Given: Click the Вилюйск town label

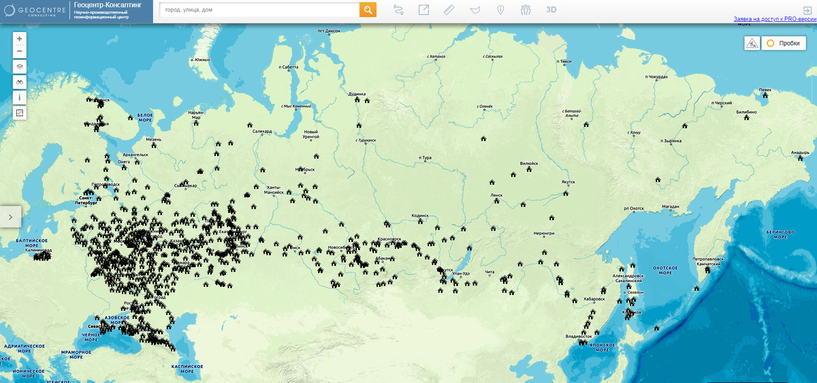Looking at the screenshot, I should point(529,164).
